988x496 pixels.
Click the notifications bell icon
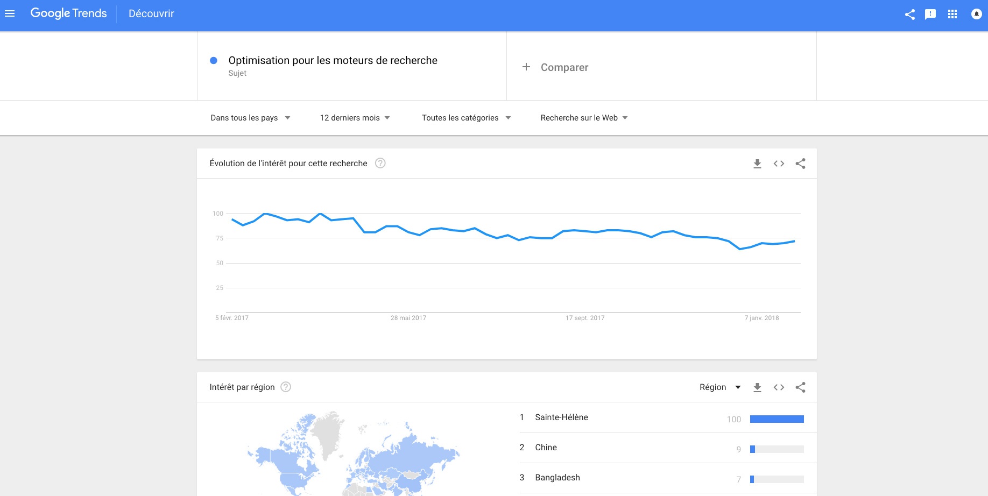[977, 15]
